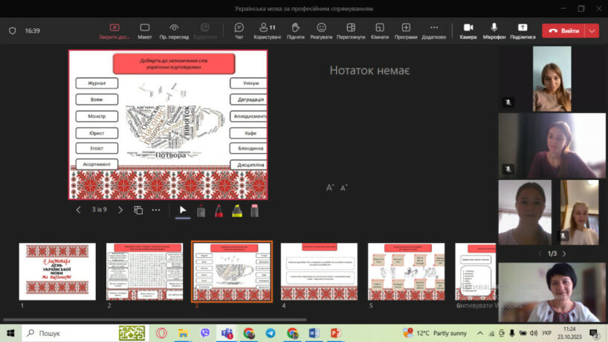Image resolution: width=608 pixels, height=342 pixels.
Task: Click Закрити to stop presenting
Action: pyautogui.click(x=114, y=30)
